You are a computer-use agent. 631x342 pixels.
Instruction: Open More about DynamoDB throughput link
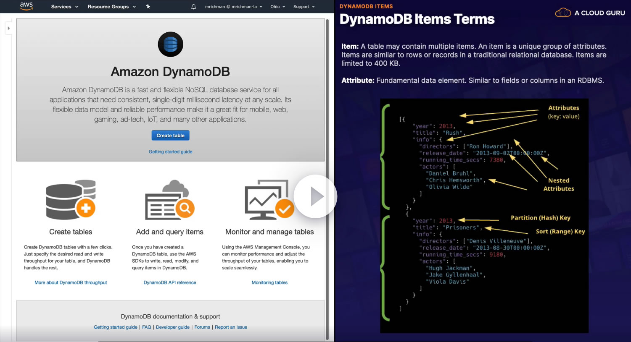click(71, 283)
